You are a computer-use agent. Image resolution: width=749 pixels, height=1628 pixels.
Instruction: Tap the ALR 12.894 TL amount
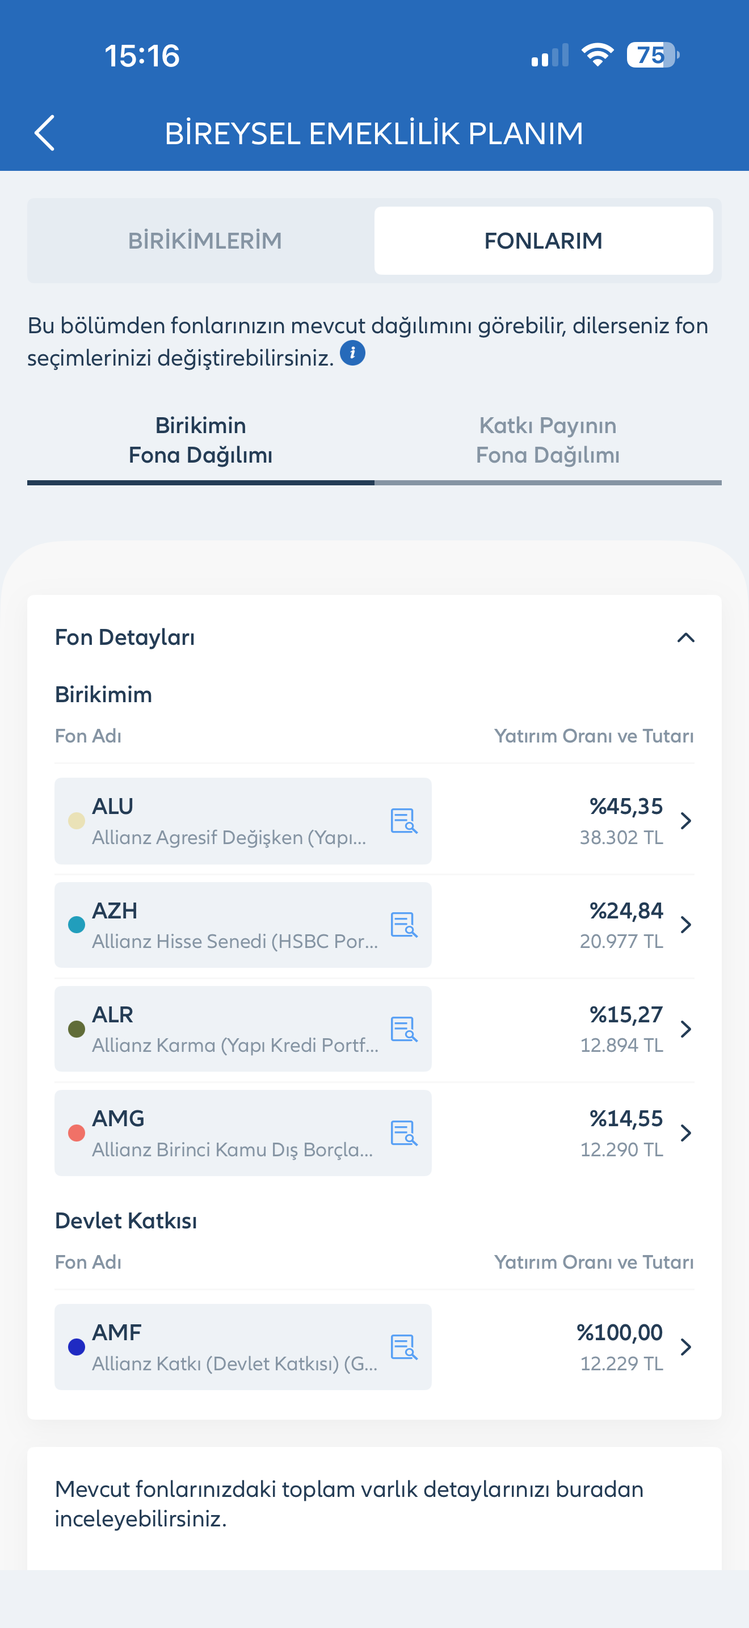pos(621,1045)
